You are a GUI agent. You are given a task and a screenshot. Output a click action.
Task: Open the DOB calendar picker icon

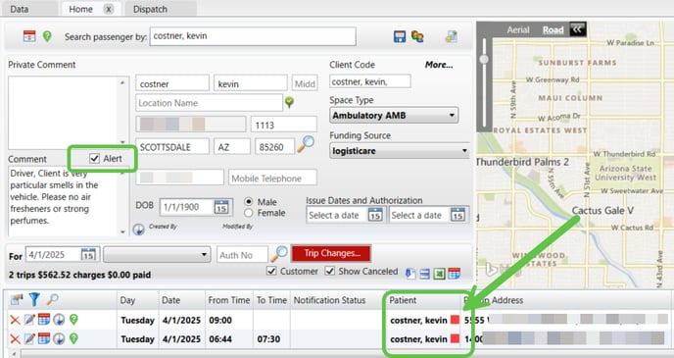click(221, 207)
